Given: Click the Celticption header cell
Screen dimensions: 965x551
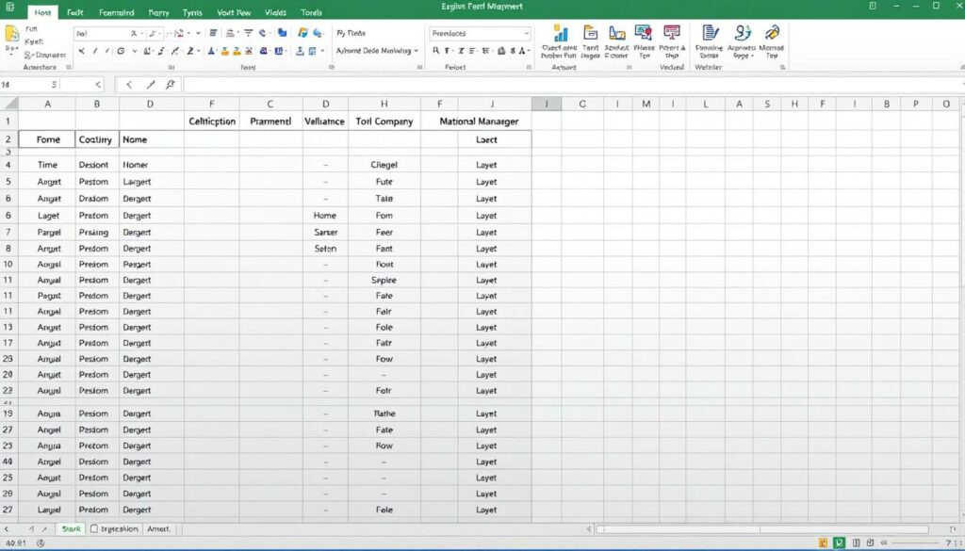Looking at the screenshot, I should pyautogui.click(x=212, y=122).
